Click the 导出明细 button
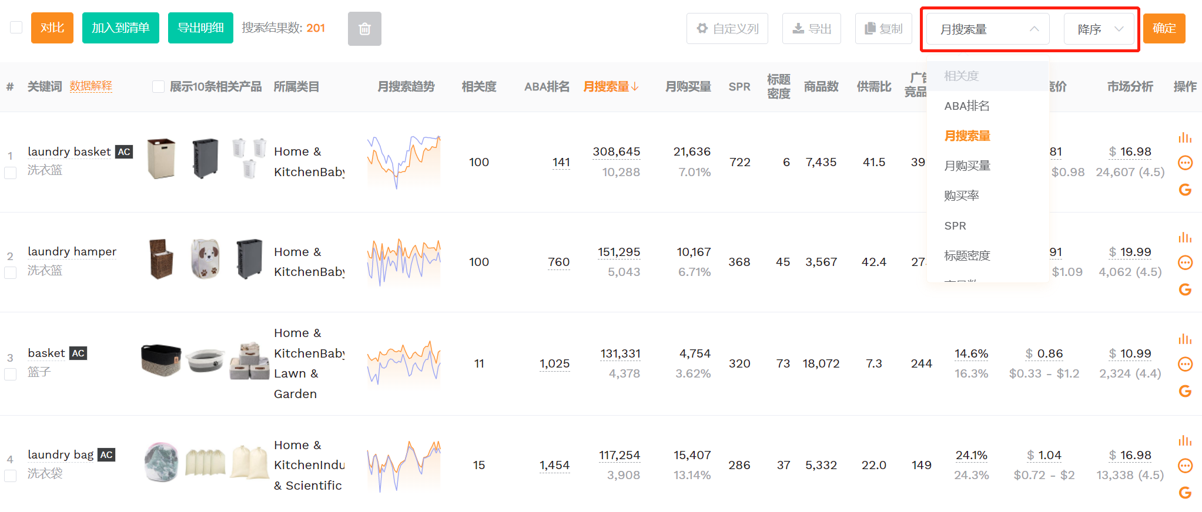This screenshot has height=512, width=1202. [200, 28]
